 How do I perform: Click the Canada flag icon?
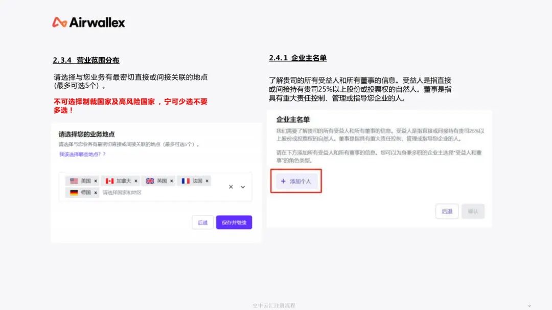tap(109, 181)
